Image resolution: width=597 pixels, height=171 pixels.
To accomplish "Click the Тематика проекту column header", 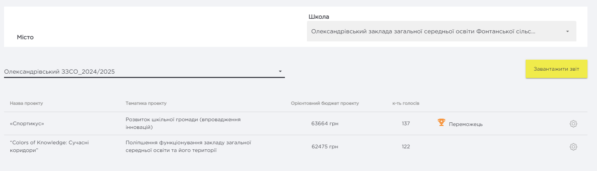I will point(146,103).
